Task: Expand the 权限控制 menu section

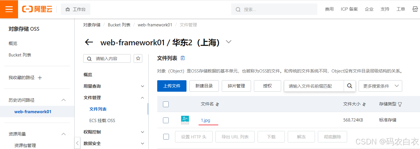Action: [x=143, y=132]
